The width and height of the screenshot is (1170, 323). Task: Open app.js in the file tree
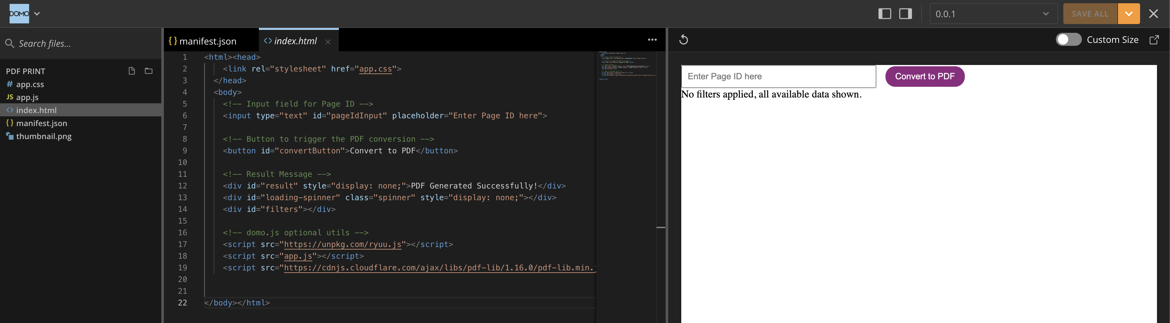click(27, 97)
